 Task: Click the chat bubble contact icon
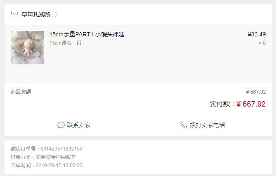tap(61, 125)
